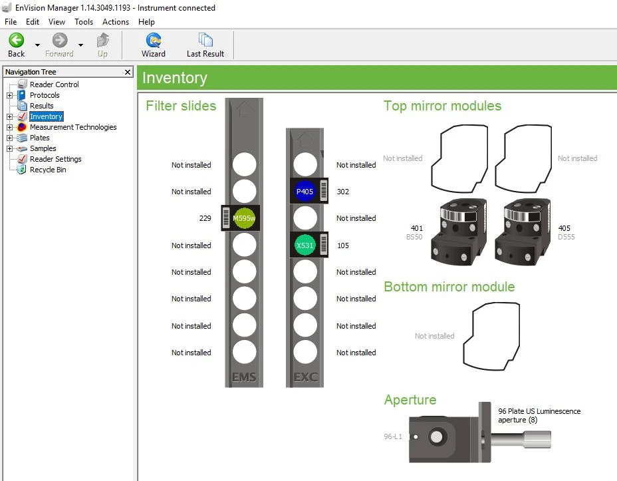The height and width of the screenshot is (481, 617).
Task: Open Last Result from toolbar
Action: (x=205, y=41)
